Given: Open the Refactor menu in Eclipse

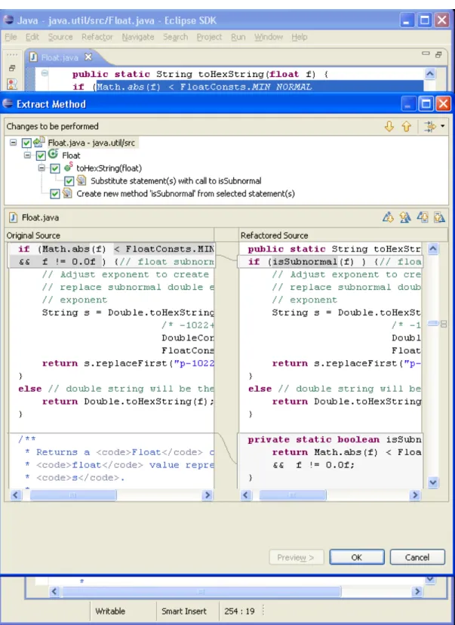Looking at the screenshot, I should tap(97, 37).
